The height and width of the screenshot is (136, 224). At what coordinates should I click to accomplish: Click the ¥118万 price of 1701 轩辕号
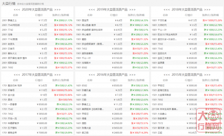click(43, 90)
